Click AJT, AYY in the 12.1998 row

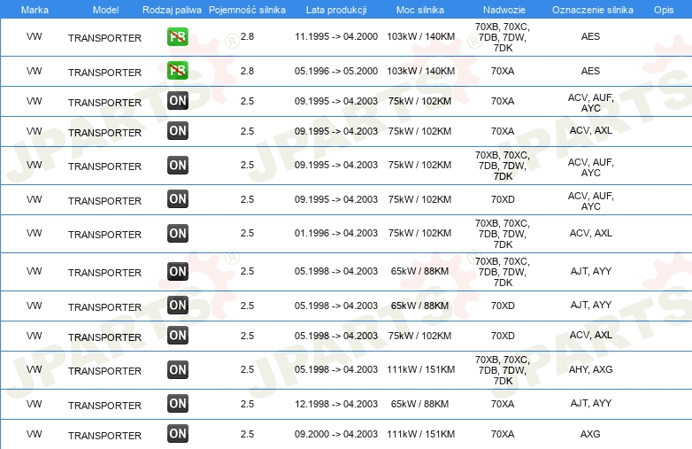[590, 403]
